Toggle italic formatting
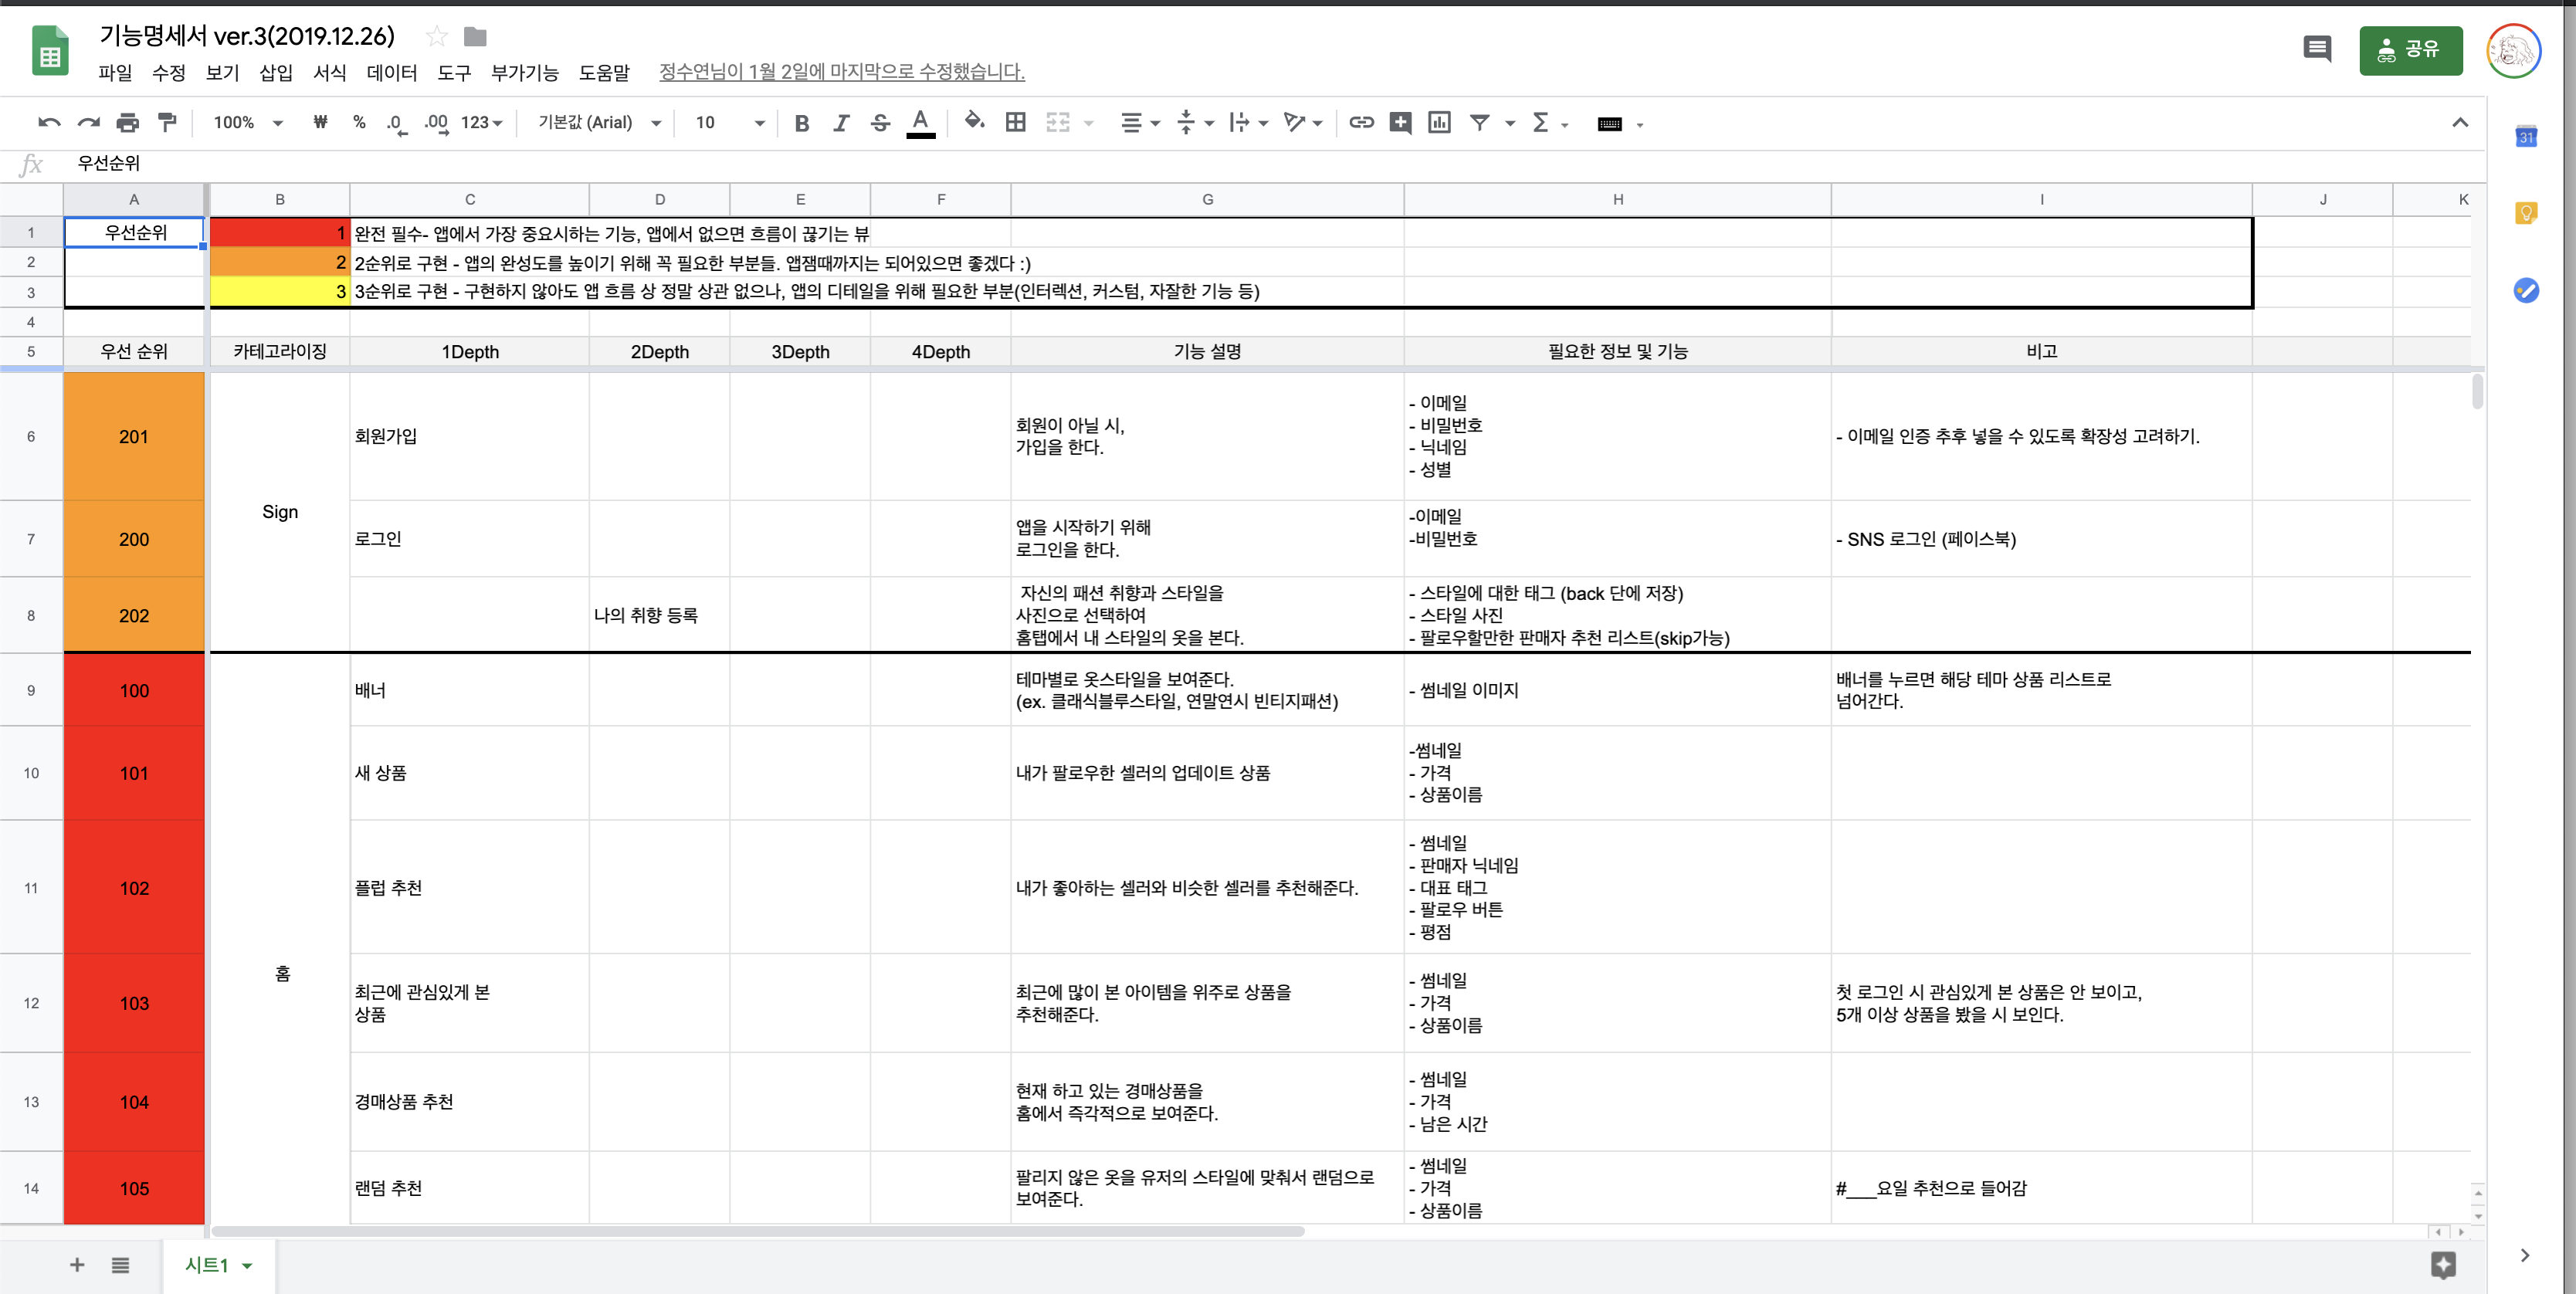 point(841,123)
